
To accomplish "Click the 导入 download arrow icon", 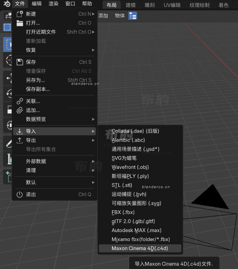I will pos(20,131).
